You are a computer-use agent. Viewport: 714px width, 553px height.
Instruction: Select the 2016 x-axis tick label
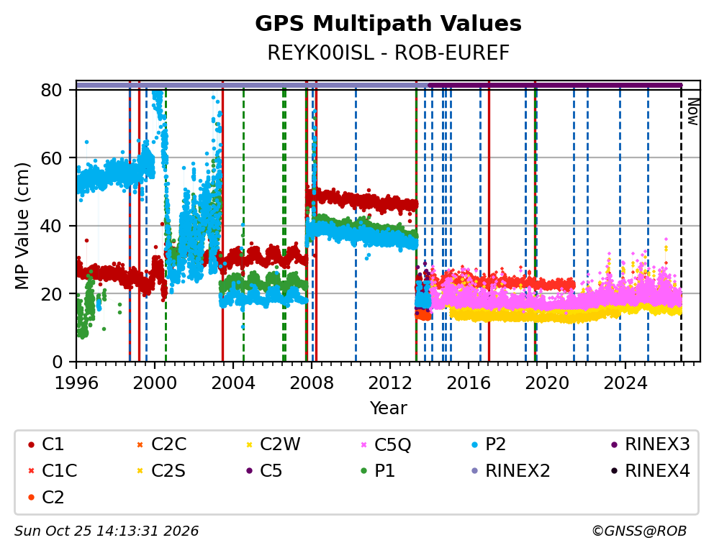(469, 383)
